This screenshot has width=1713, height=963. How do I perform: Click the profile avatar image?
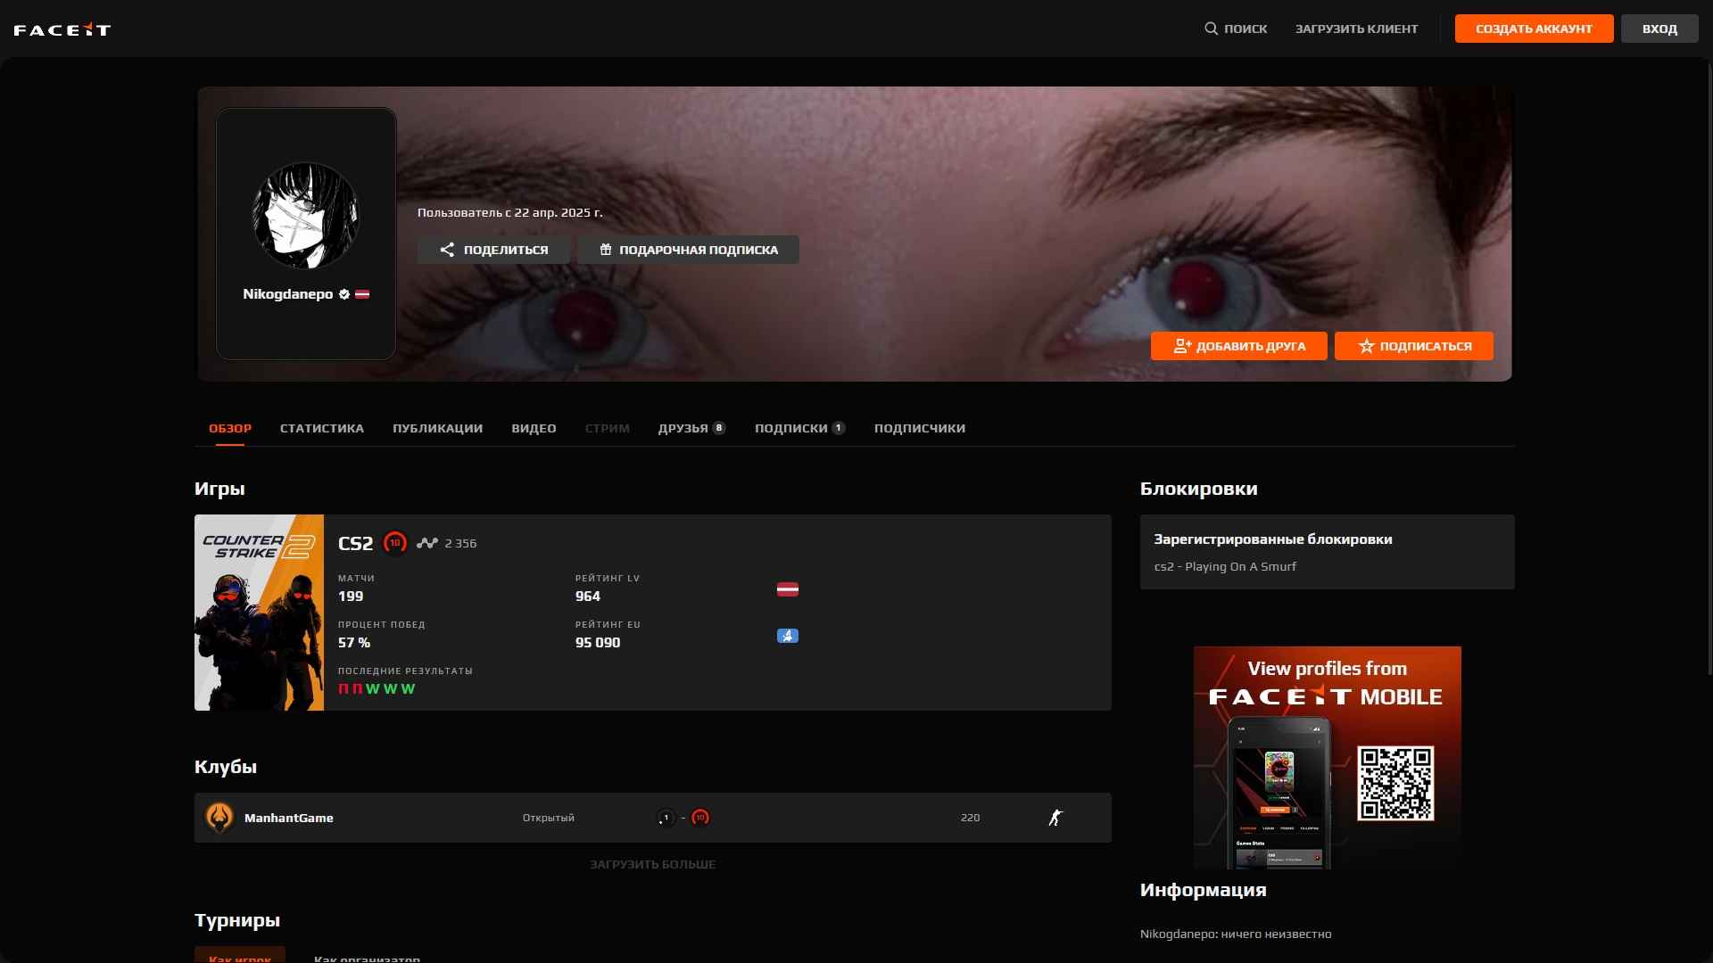click(306, 216)
